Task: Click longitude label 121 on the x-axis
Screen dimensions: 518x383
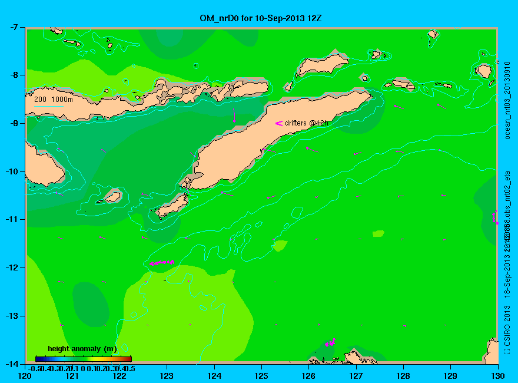Action: click(72, 376)
